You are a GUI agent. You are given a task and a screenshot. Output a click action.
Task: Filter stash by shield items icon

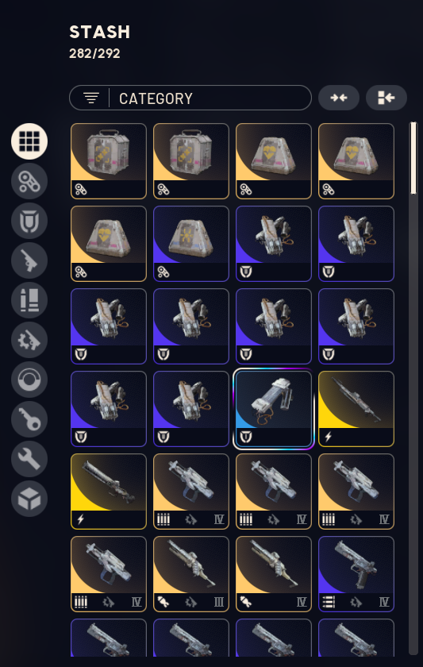click(x=29, y=221)
